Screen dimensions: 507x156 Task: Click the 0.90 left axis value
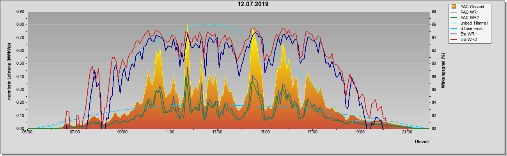coord(20,12)
